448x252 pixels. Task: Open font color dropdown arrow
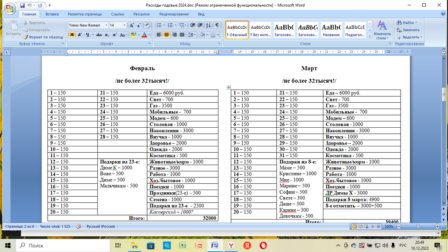pos(149,35)
